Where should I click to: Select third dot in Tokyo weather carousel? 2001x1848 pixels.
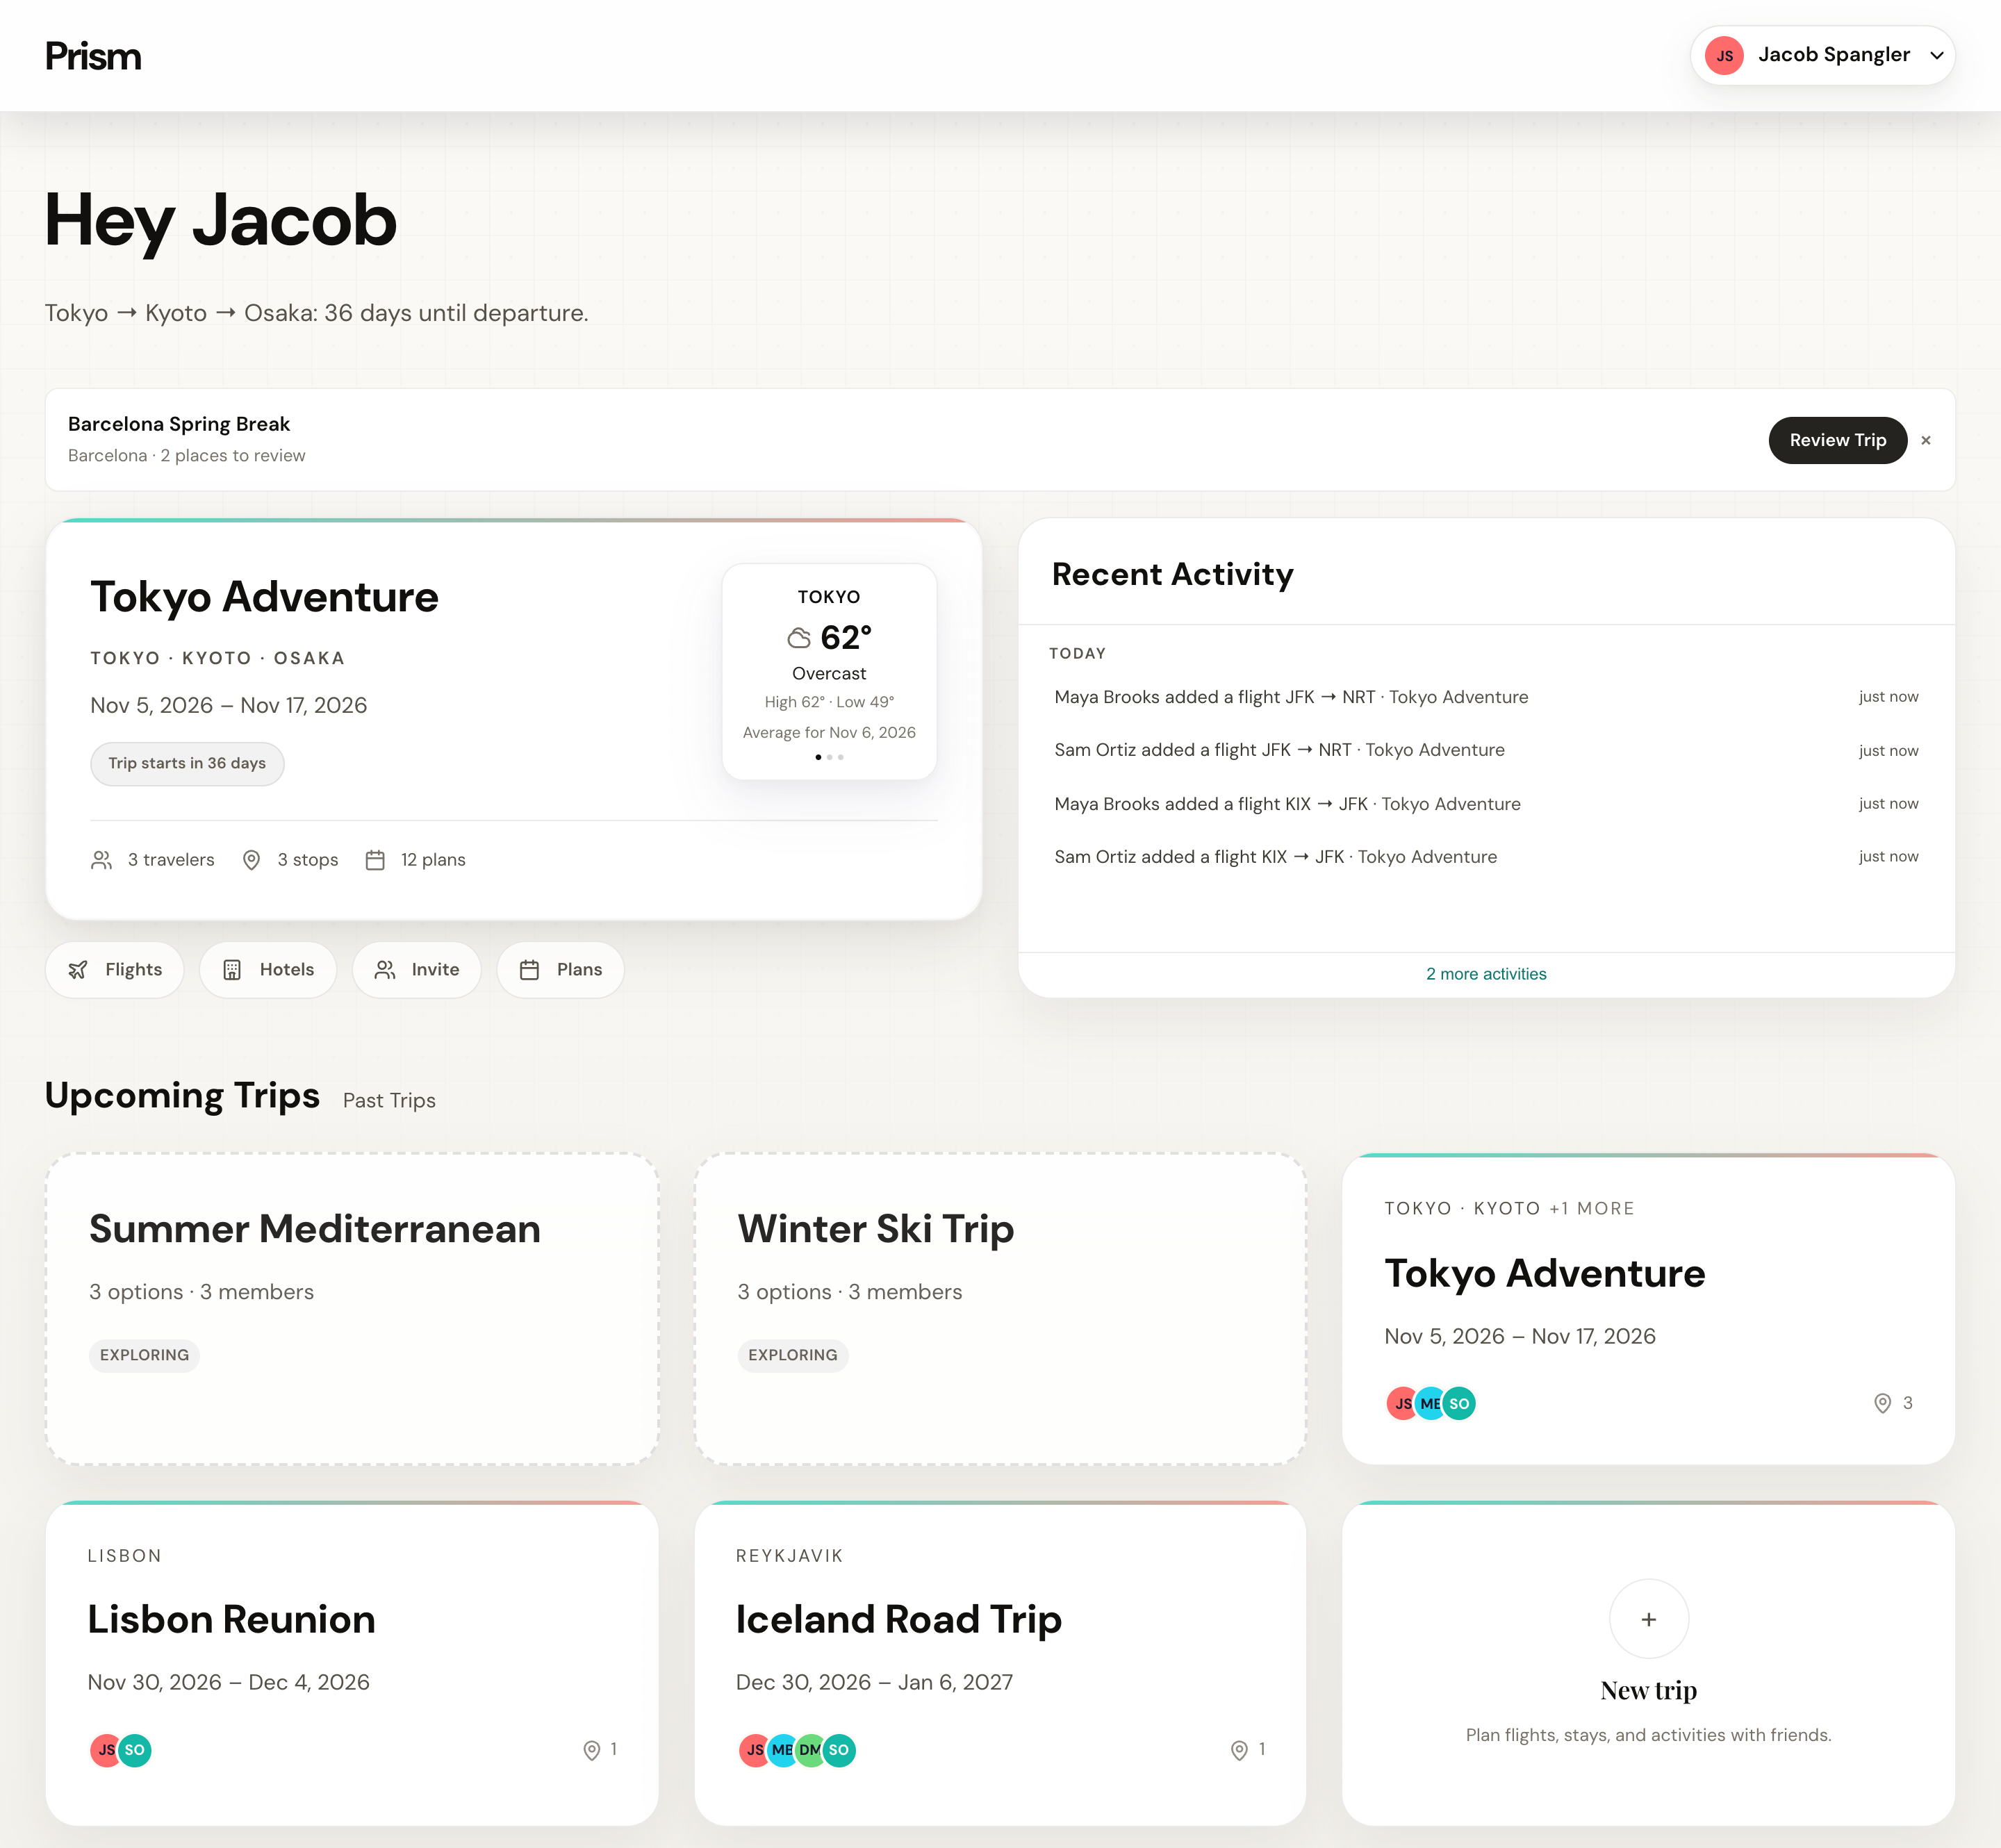(x=841, y=757)
